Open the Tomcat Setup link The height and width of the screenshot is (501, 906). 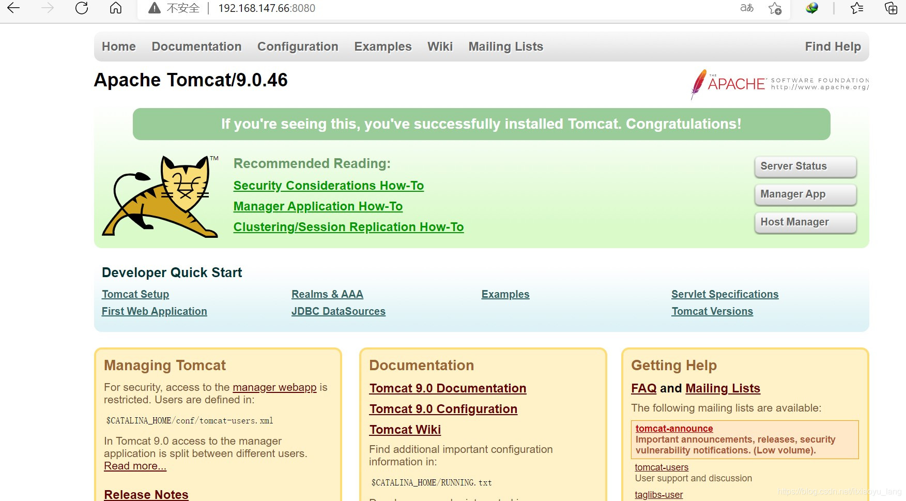[135, 294]
